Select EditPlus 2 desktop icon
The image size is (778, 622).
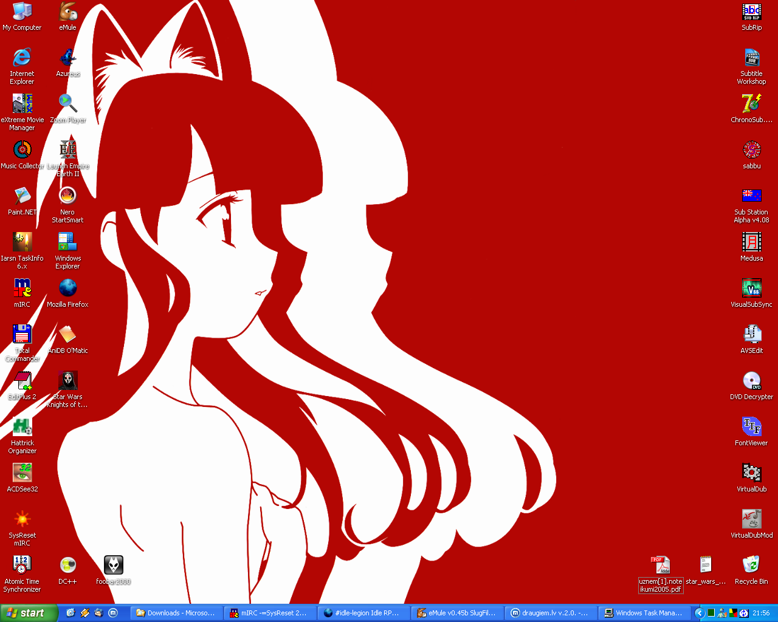click(x=22, y=386)
